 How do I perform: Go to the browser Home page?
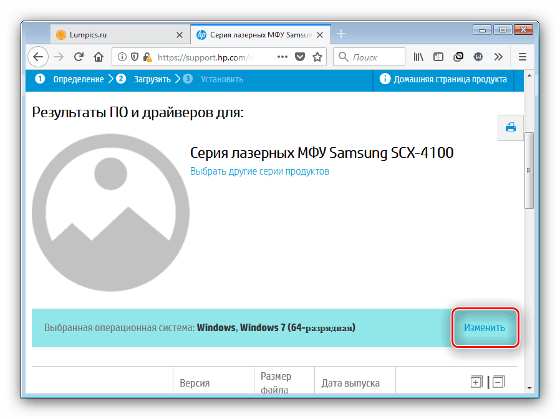pyautogui.click(x=98, y=57)
